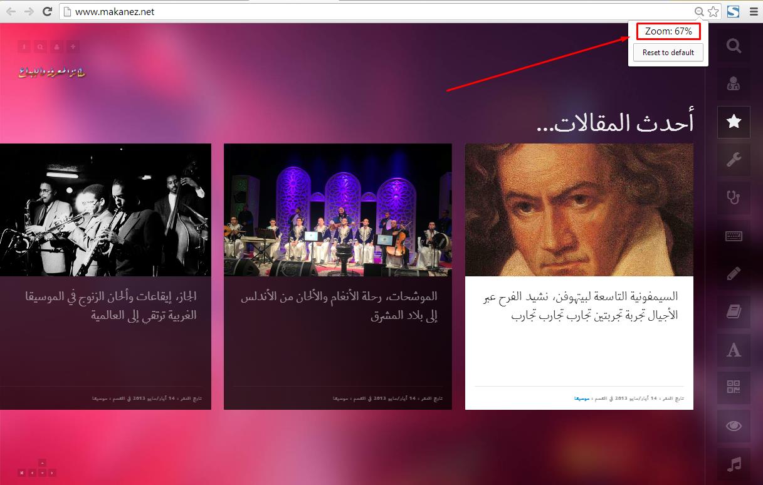The width and height of the screenshot is (763, 485).
Task: Open the Beethoven Ninth Symphony article title
Action: click(581, 306)
